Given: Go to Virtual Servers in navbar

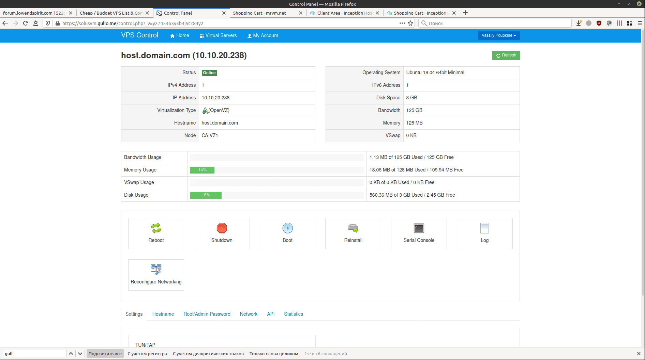Looking at the screenshot, I should [x=218, y=35].
